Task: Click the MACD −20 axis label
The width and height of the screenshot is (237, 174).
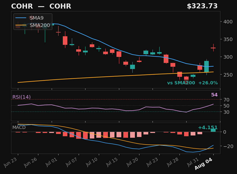Action: [228, 146]
